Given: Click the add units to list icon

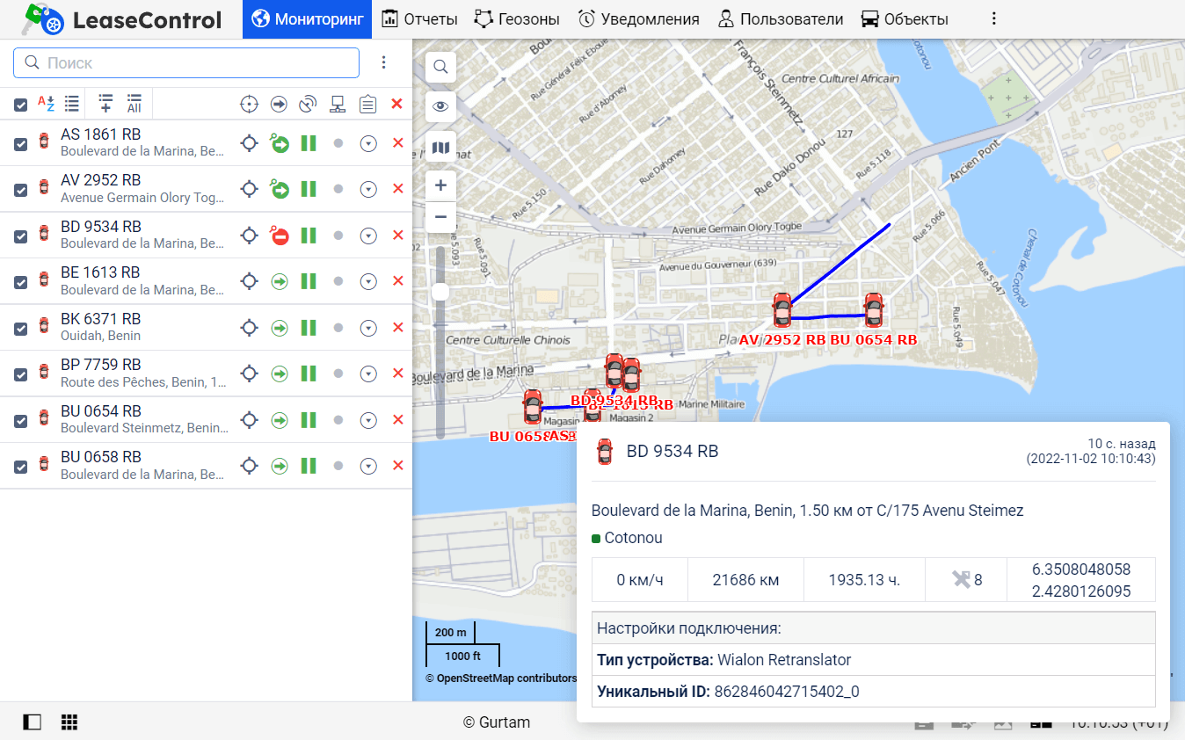Looking at the screenshot, I should (x=105, y=104).
